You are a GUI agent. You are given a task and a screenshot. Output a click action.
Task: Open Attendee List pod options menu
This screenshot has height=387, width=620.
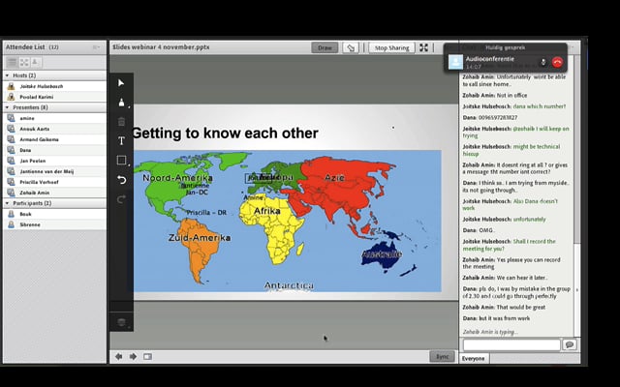pos(96,47)
